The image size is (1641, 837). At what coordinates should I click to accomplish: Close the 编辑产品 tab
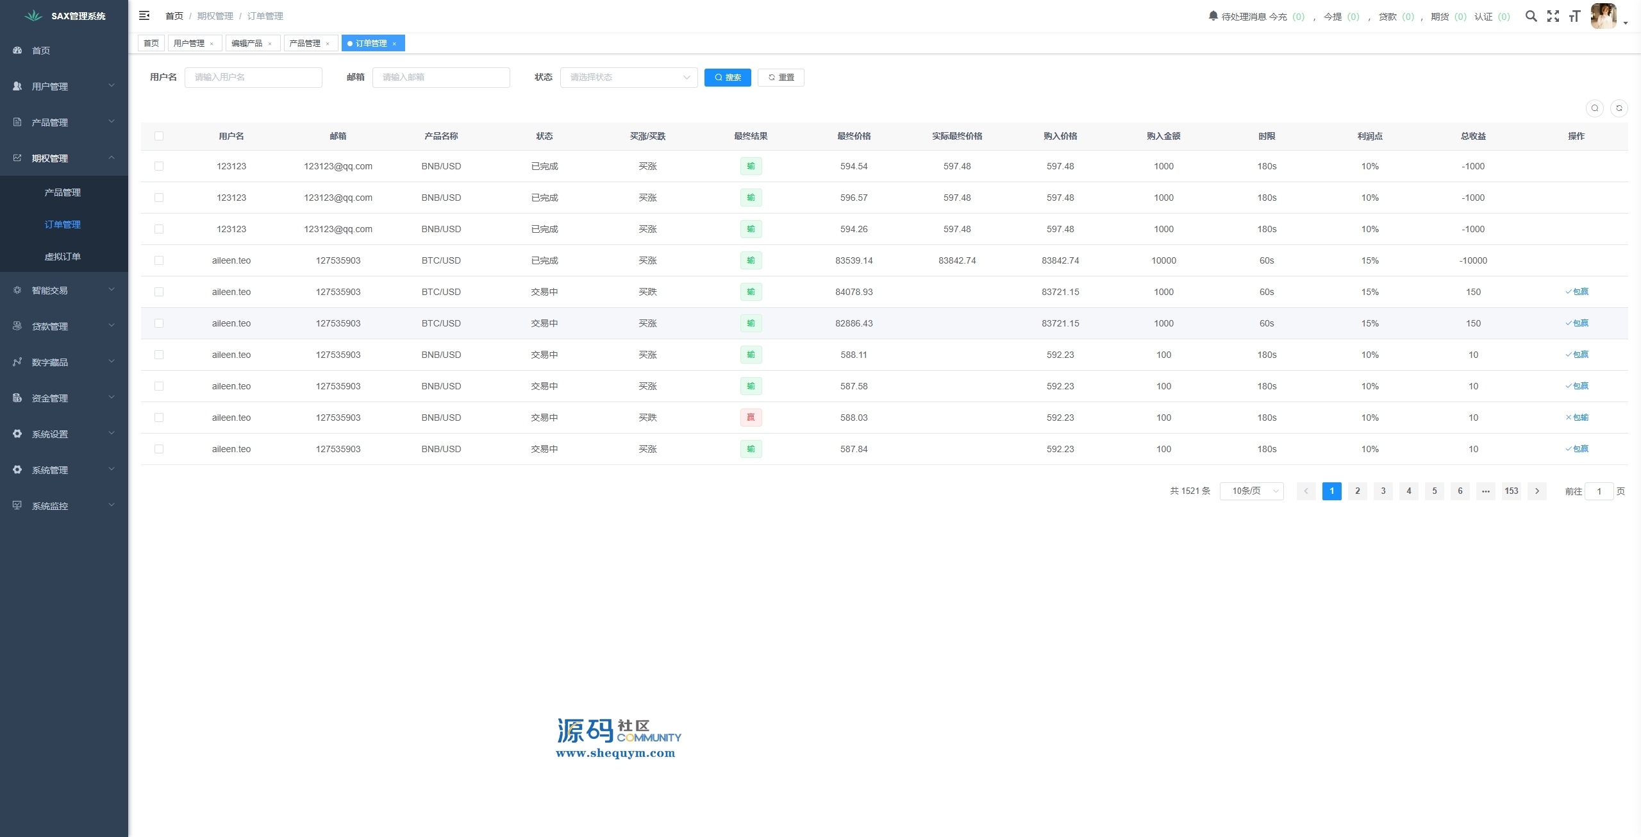tap(270, 44)
